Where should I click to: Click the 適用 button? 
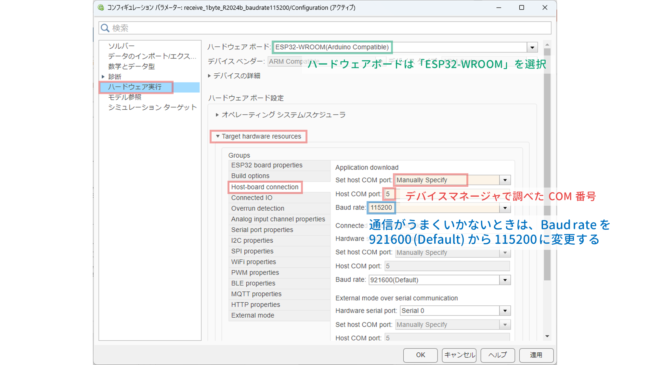coord(536,355)
